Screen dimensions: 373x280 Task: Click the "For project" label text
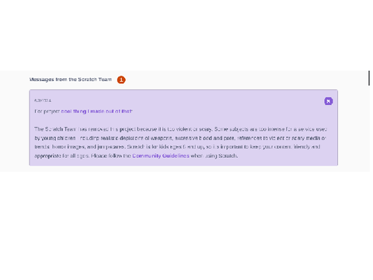(x=47, y=111)
